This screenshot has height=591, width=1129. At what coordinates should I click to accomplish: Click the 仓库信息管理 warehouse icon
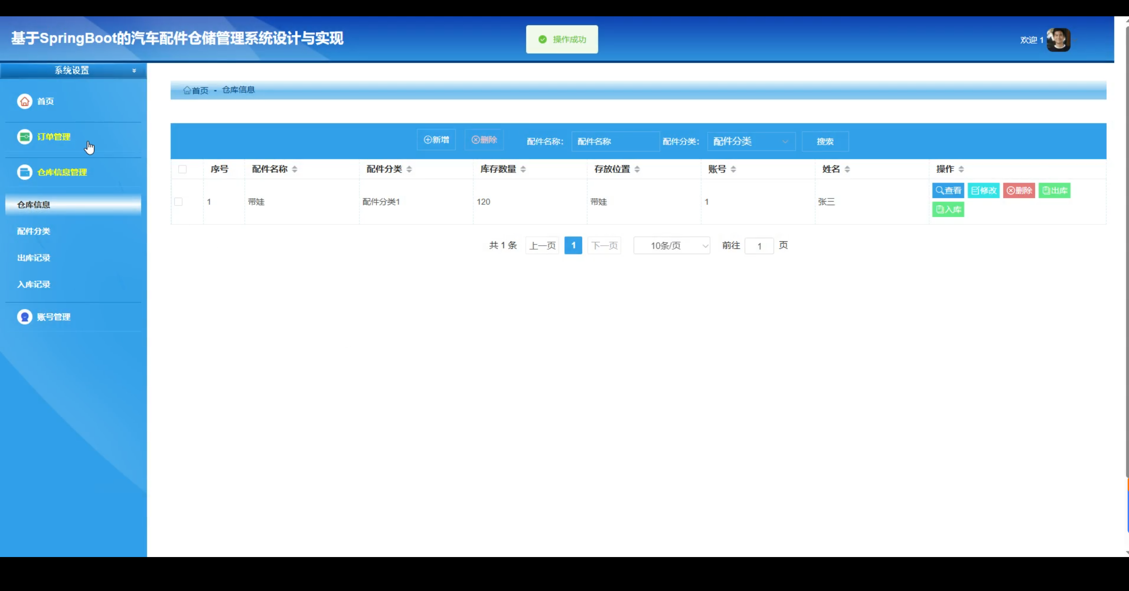tap(25, 172)
